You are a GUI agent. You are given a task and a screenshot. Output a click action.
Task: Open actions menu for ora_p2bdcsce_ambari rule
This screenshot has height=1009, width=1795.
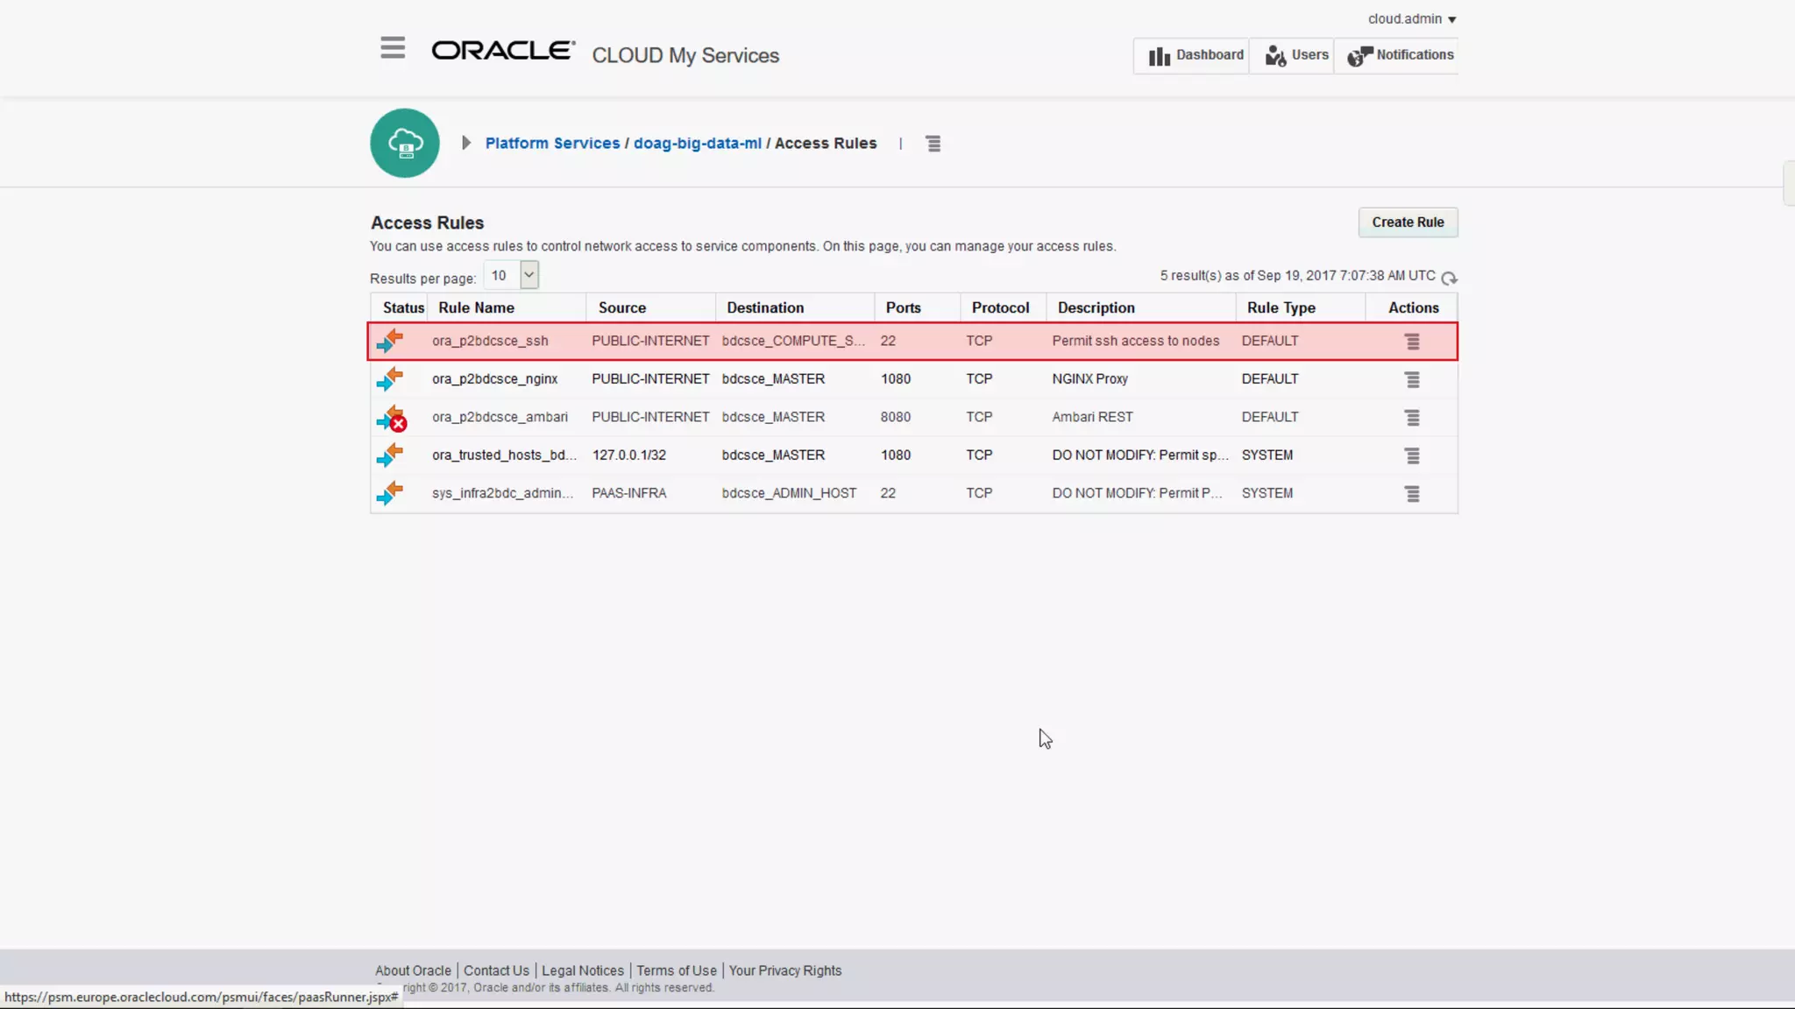(x=1412, y=418)
